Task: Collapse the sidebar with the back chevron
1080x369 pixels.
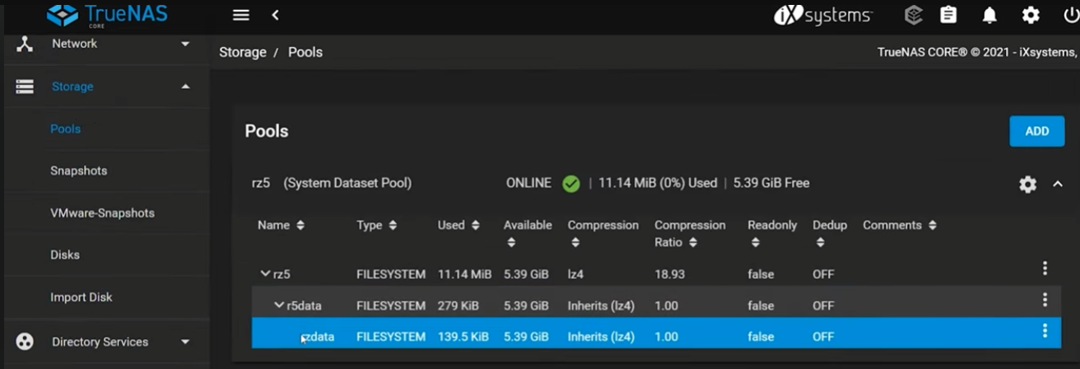Action: [x=275, y=16]
